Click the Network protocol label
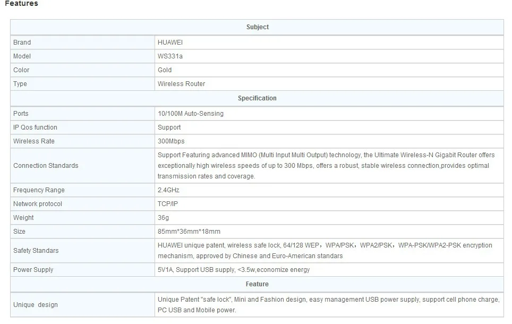 tap(38, 204)
